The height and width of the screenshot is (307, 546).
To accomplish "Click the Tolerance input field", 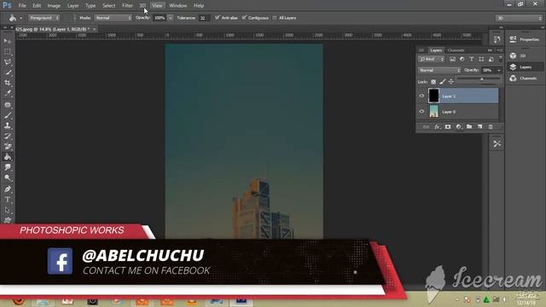I will (204, 18).
